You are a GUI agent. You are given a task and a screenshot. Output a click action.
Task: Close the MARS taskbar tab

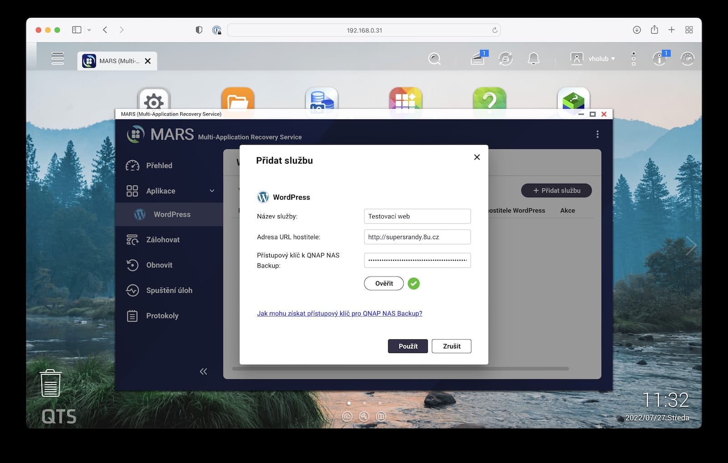click(x=148, y=61)
